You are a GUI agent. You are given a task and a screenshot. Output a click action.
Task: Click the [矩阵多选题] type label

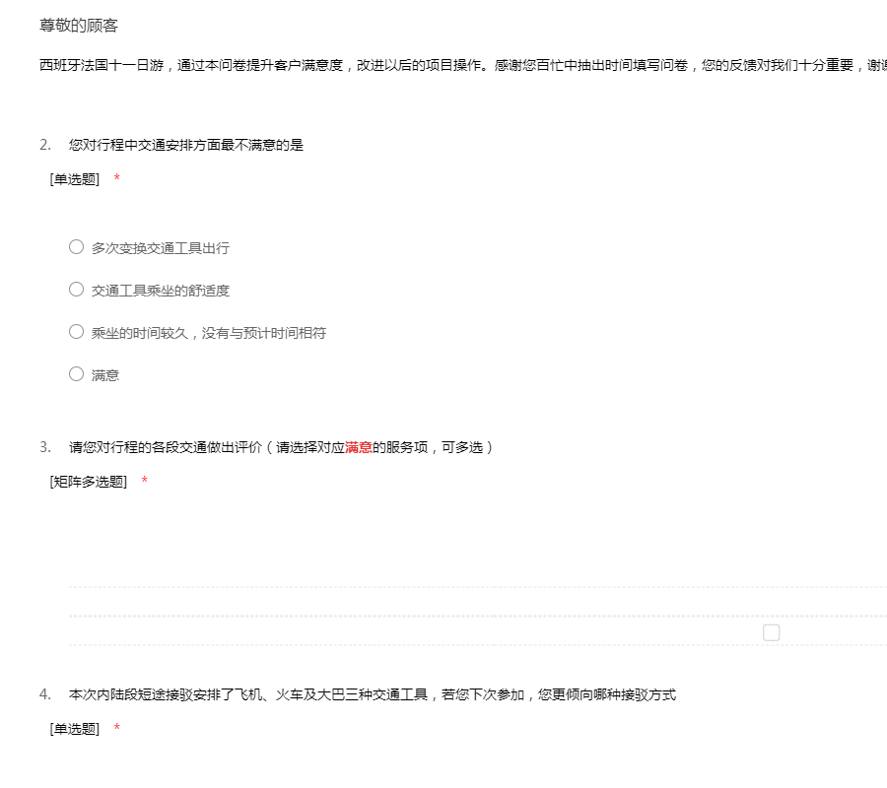89,482
